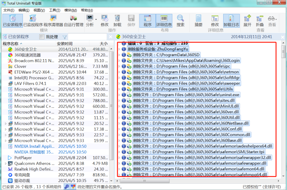
Task: Show the 摘要 details view
Action: click(199, 21)
